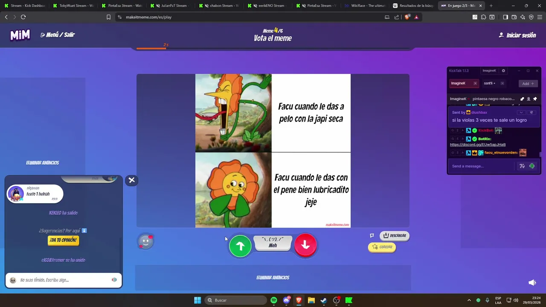Focus KickTalk Send a message field
The height and width of the screenshot is (307, 546).
pyautogui.click(x=482, y=166)
